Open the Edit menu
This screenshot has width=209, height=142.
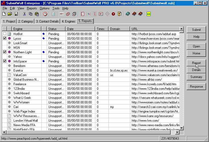(x=12, y=8)
